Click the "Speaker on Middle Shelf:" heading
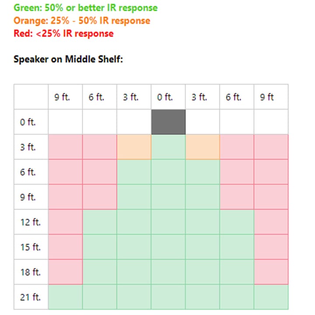The width and height of the screenshot is (315, 315). click(x=68, y=59)
